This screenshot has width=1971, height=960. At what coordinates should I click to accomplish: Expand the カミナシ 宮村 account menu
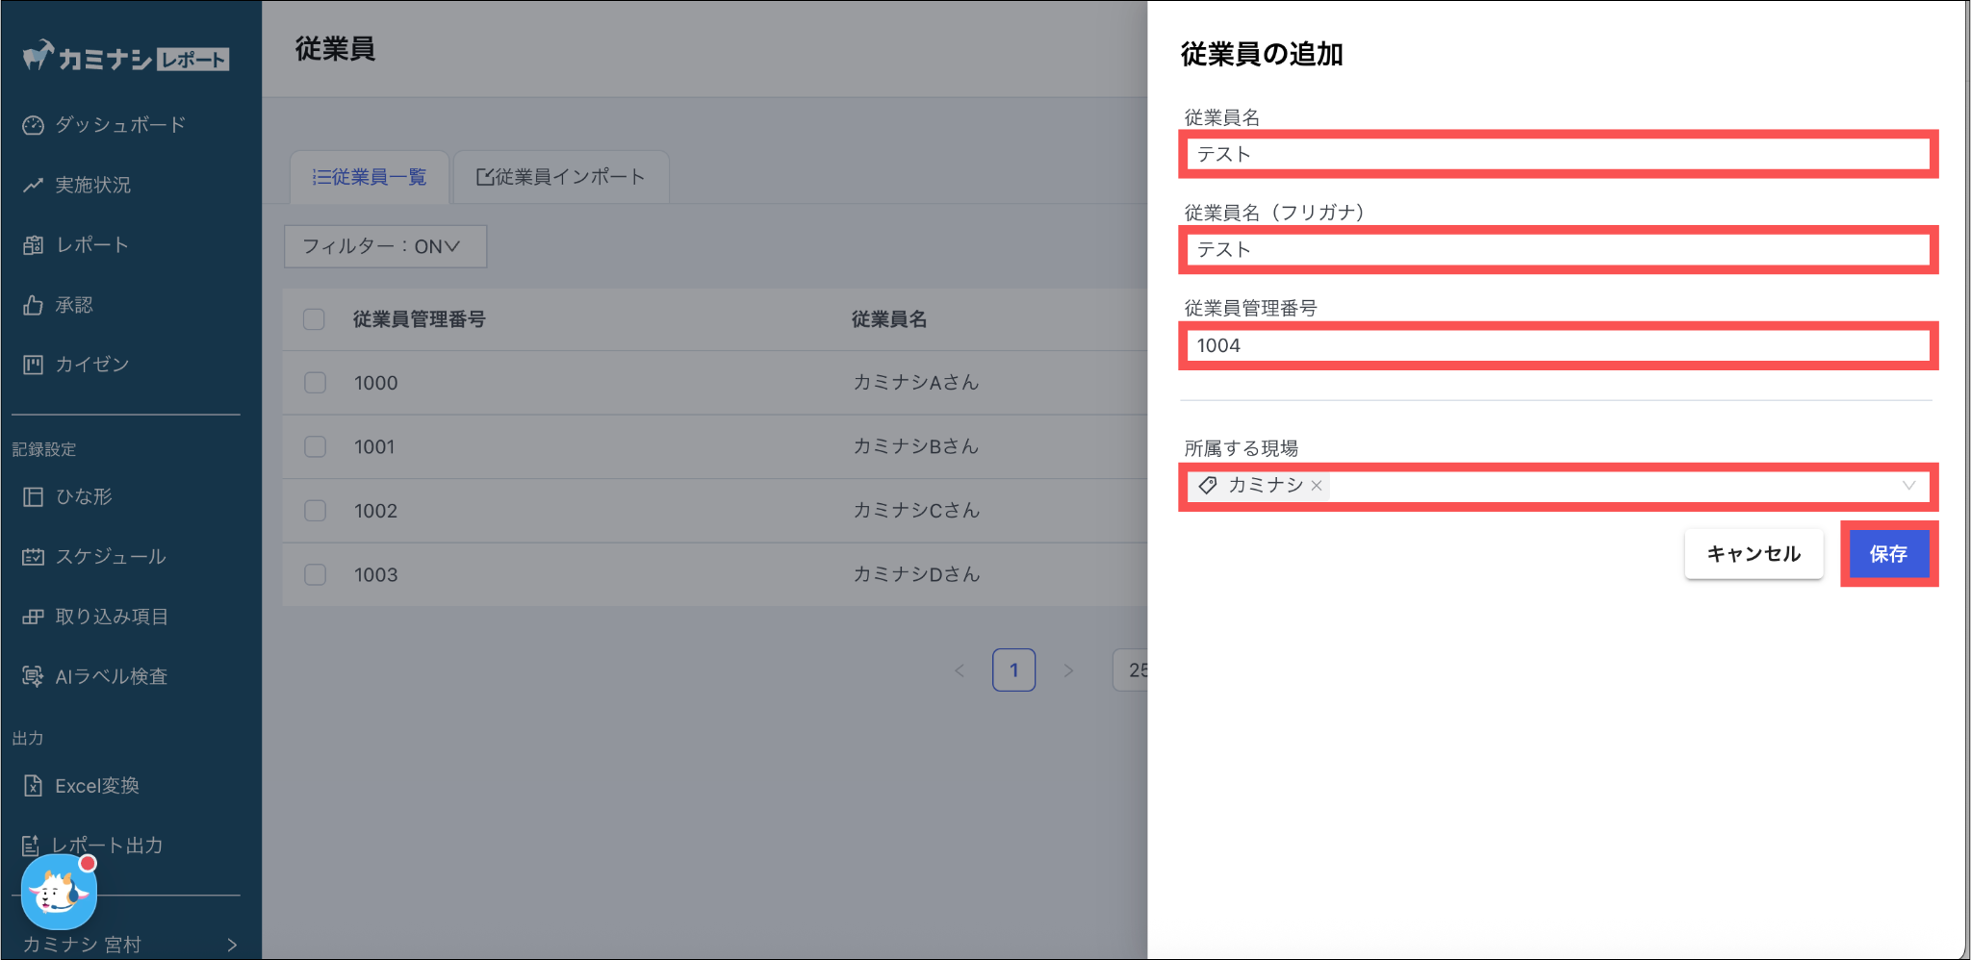pyautogui.click(x=231, y=944)
